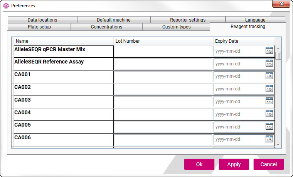Click the Preferences gear icon in title bar
The image size is (293, 177).
6,6
